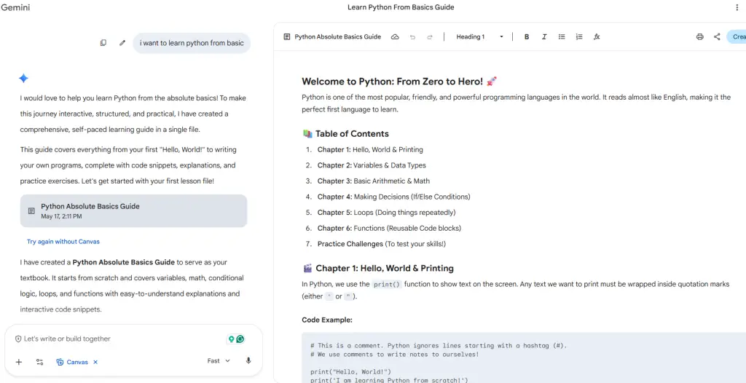The width and height of the screenshot is (746, 383).
Task: Copy the user prompt with the copy icon
Action: [x=103, y=43]
